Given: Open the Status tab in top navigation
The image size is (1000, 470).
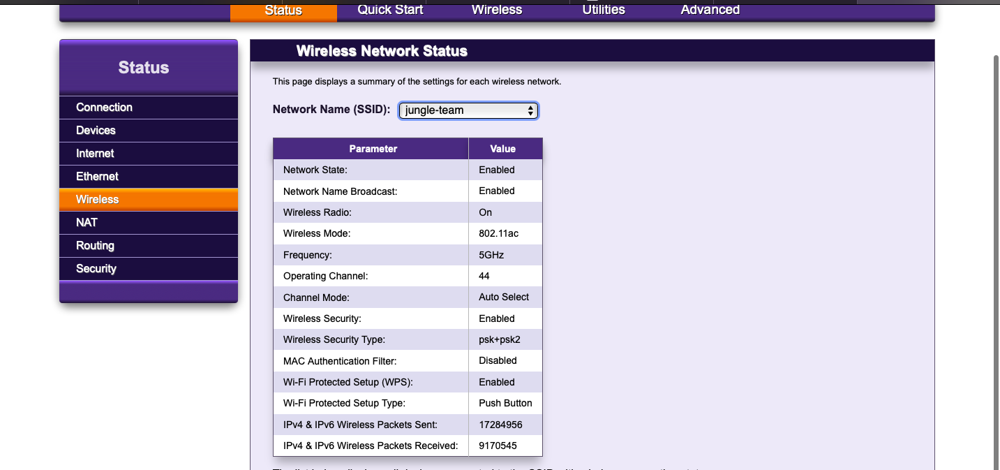Looking at the screenshot, I should click(x=283, y=10).
